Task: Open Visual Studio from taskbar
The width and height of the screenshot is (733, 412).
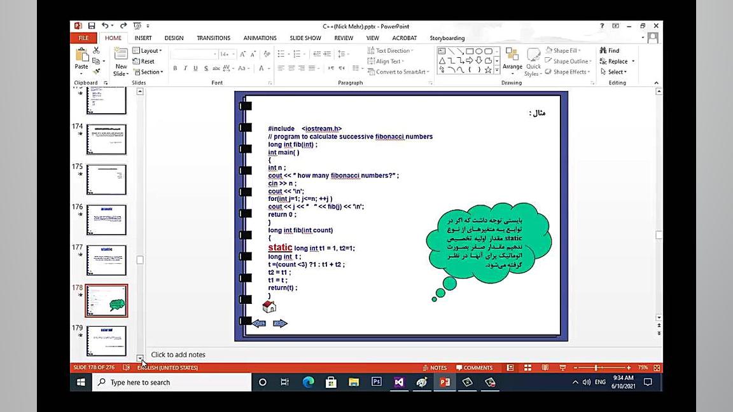Action: click(x=399, y=382)
